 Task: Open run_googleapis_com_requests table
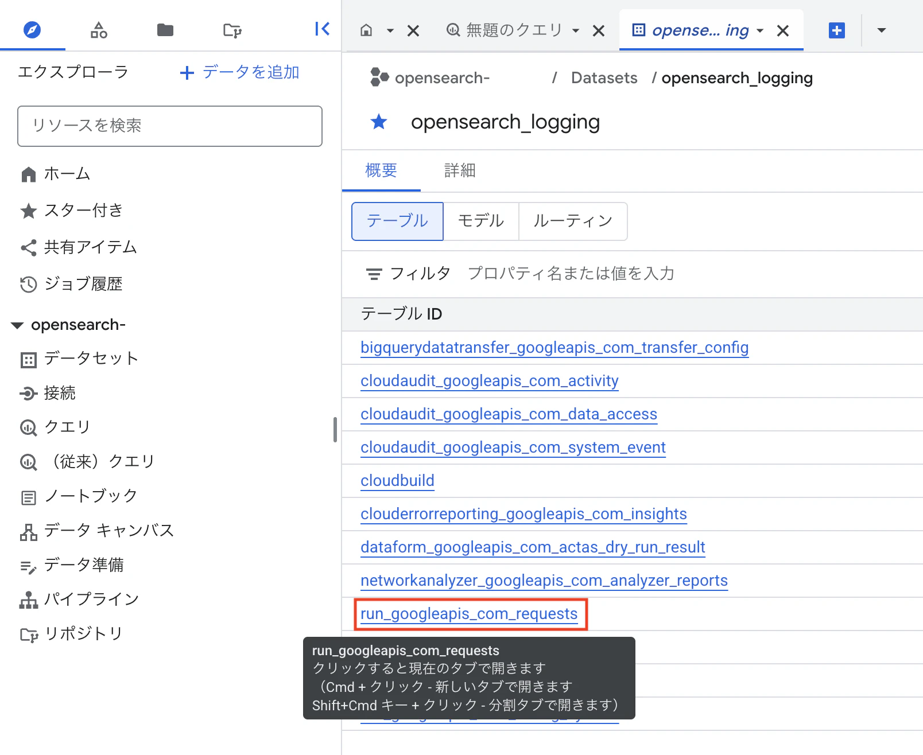pyautogui.click(x=469, y=614)
